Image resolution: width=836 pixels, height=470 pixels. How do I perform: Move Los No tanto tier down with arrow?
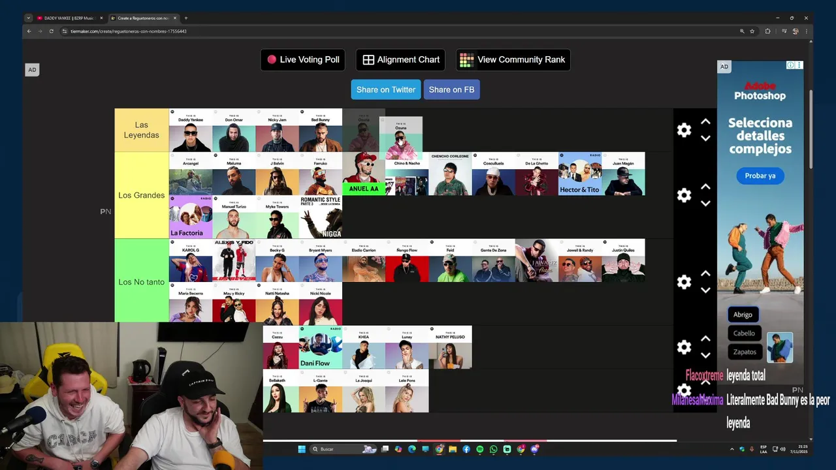[705, 290]
